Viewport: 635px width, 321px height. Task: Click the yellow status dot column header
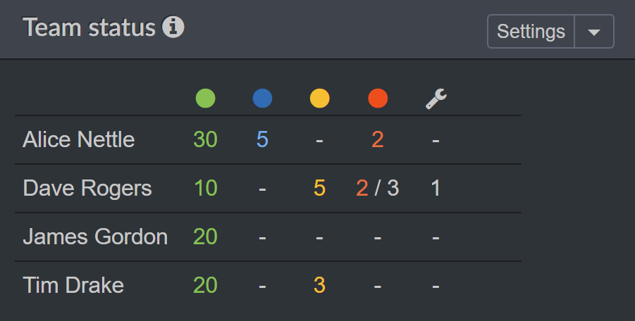(319, 99)
